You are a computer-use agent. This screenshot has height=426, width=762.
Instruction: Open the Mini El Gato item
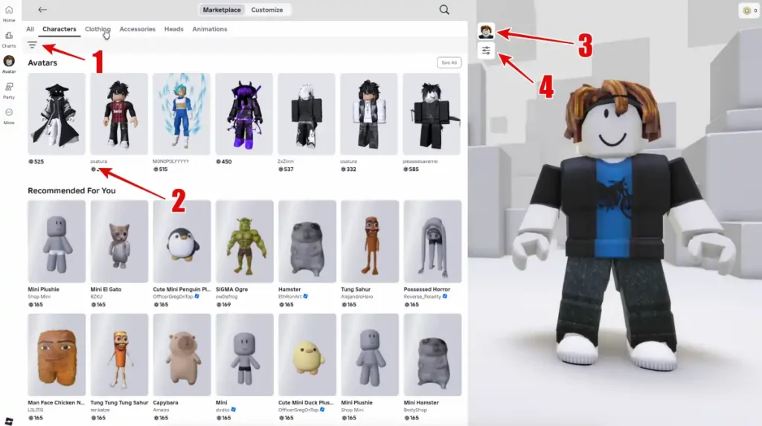point(119,242)
